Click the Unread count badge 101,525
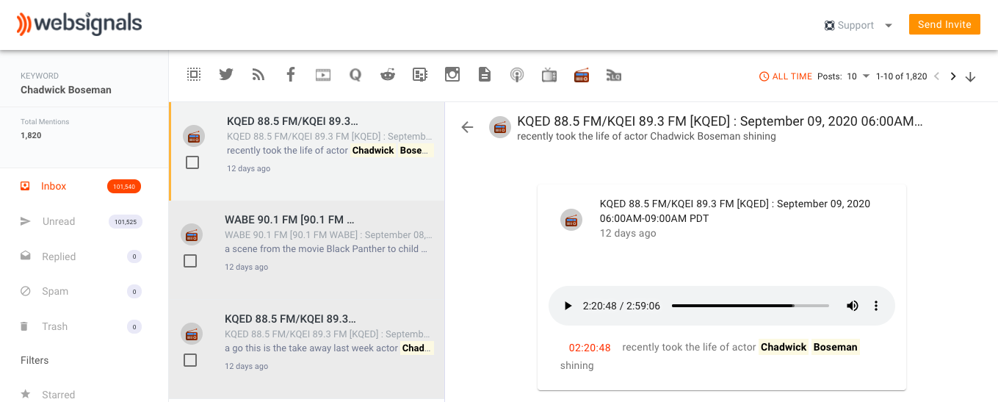The height and width of the screenshot is (402, 998). pyautogui.click(x=126, y=221)
